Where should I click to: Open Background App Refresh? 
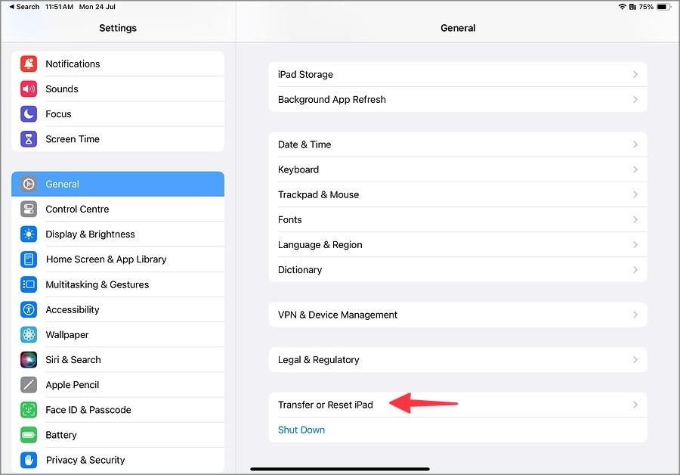(x=458, y=99)
